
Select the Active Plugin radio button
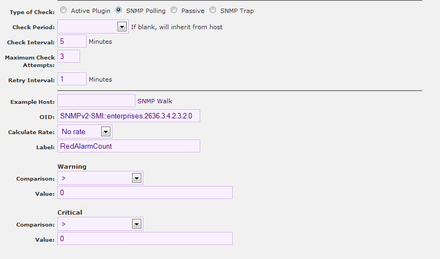[x=64, y=10]
